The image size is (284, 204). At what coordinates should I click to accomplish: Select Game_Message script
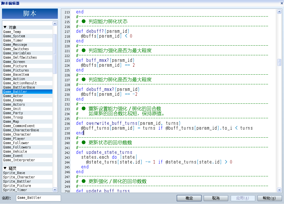click(x=28, y=44)
